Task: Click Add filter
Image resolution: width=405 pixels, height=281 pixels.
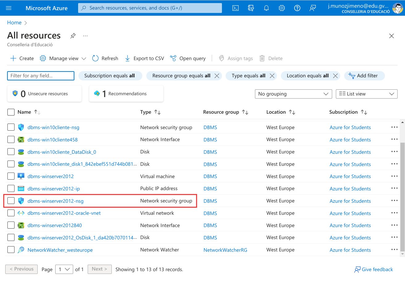Action: click(x=364, y=75)
